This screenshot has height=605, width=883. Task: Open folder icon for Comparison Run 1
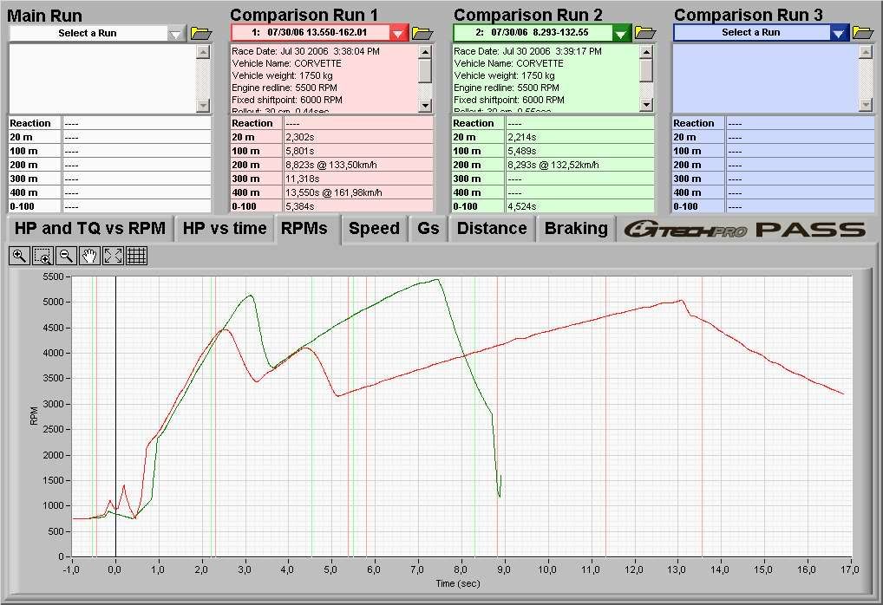click(422, 33)
